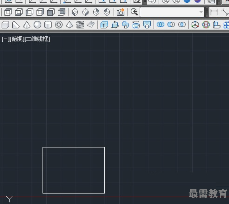Select the Box solid tool
The width and height of the screenshot is (229, 204).
click(x=5, y=25)
